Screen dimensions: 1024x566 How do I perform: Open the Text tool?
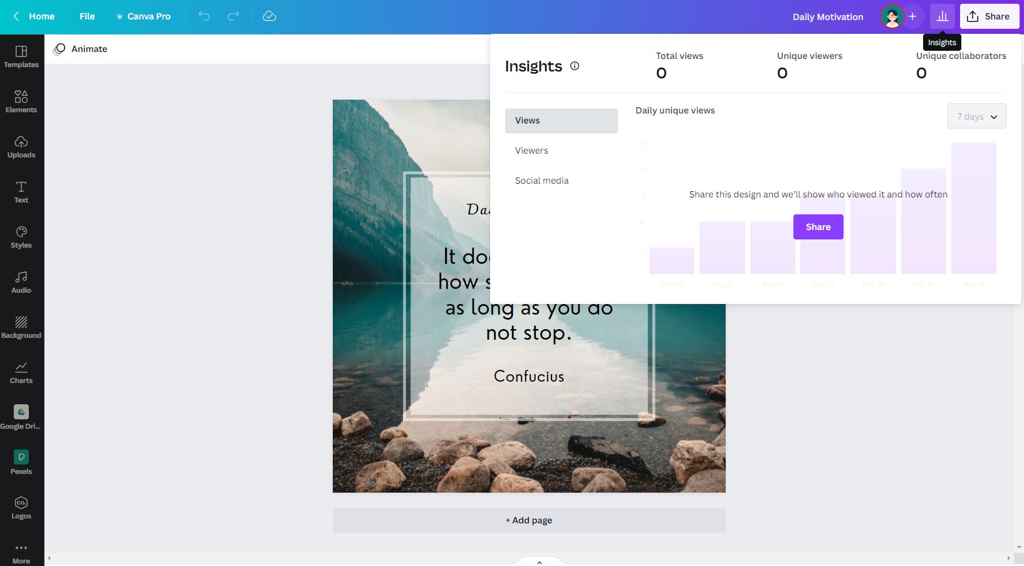tap(21, 192)
